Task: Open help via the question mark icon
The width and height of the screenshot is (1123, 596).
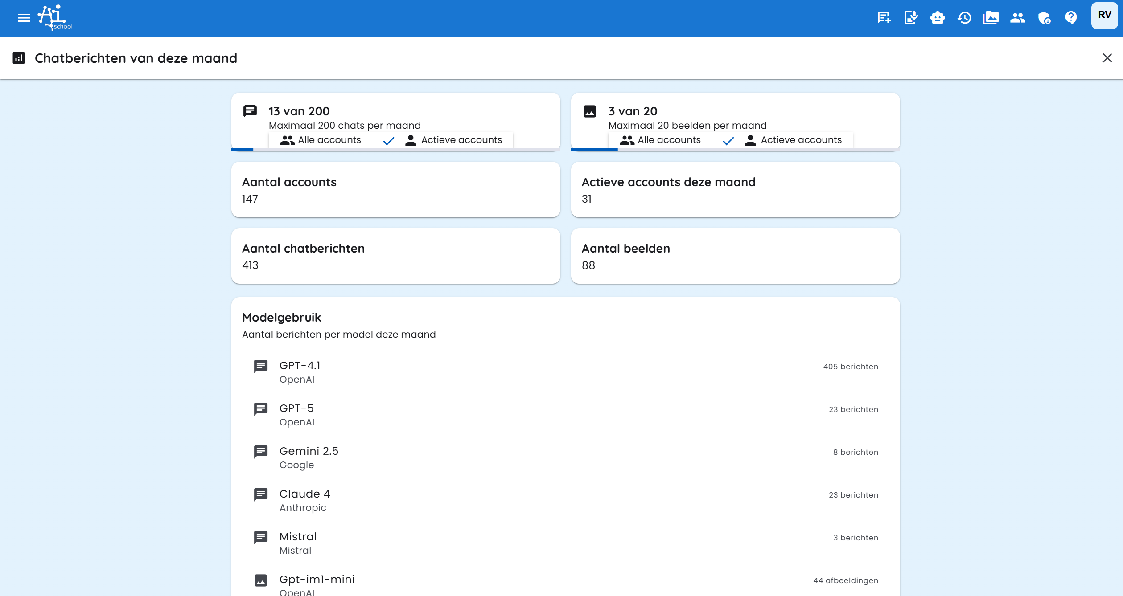Action: (x=1071, y=18)
